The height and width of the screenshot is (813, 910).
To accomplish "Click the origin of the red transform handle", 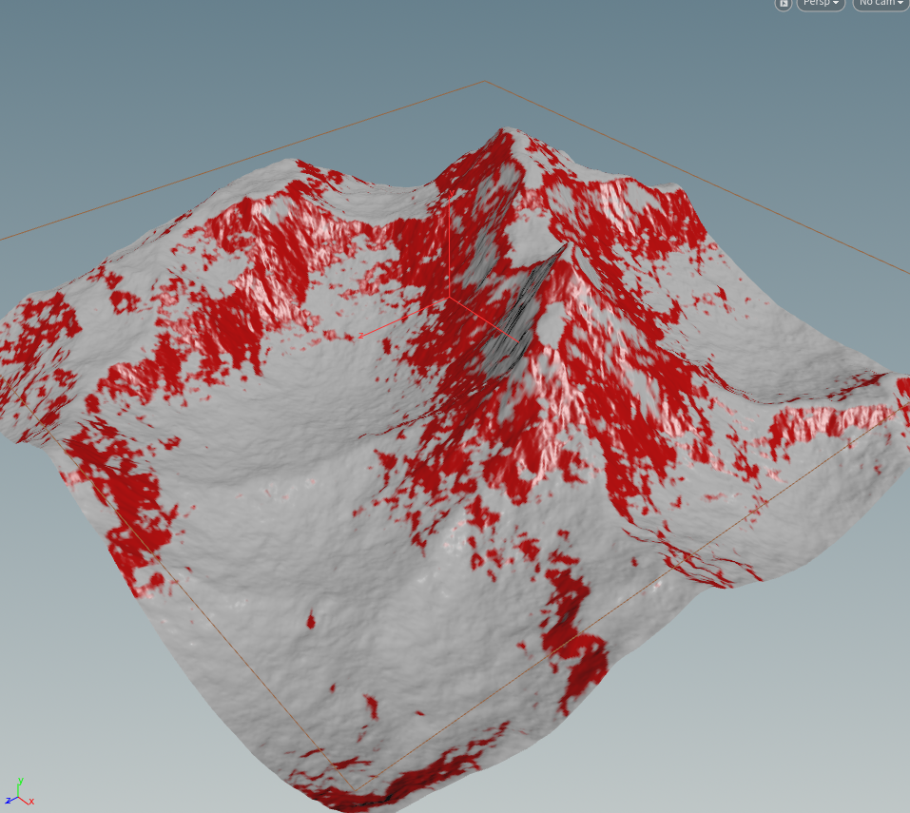I will [449, 297].
